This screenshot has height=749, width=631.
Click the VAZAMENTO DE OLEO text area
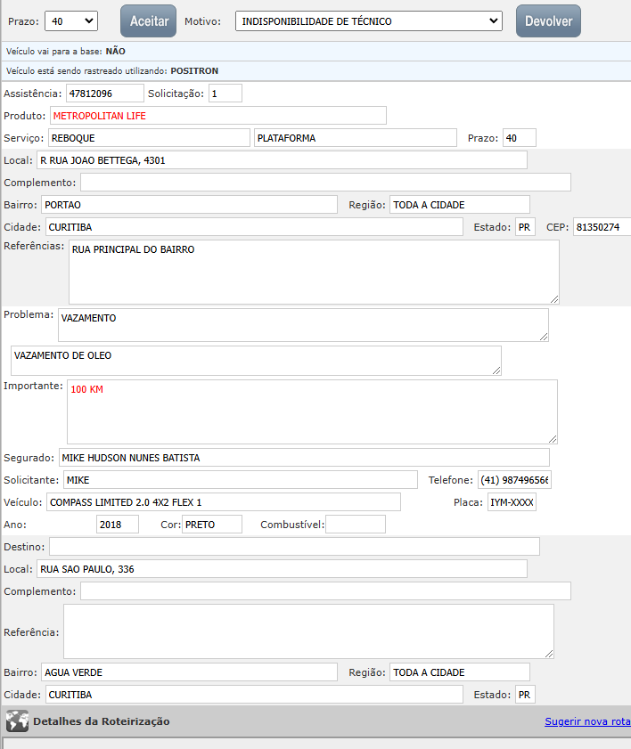(256, 361)
